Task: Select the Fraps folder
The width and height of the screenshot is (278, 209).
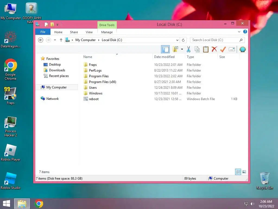Action: 93,65
